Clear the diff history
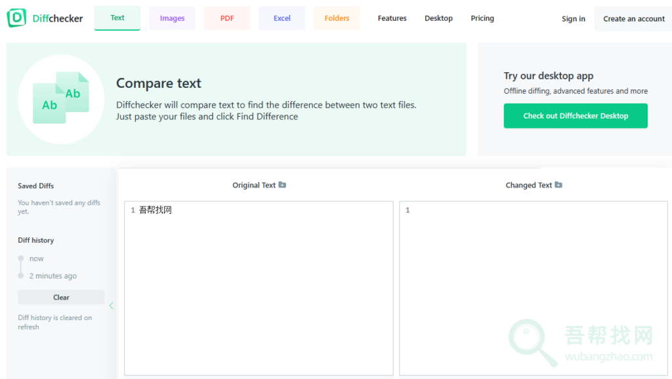The image size is (672, 379). click(61, 297)
